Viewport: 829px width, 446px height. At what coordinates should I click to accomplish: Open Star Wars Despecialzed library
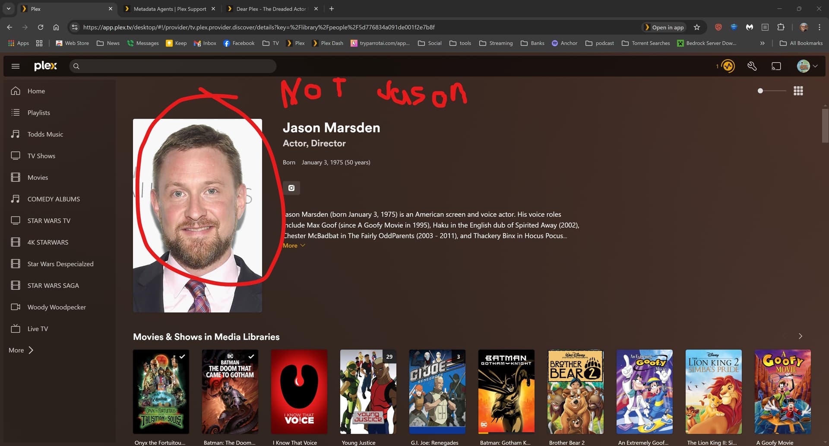click(x=60, y=264)
